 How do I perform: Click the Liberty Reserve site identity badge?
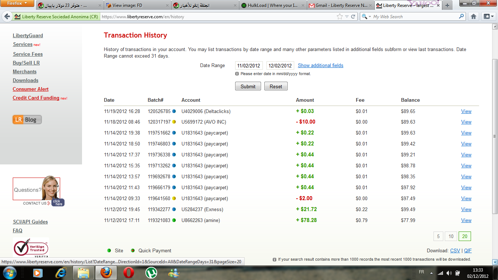[56, 17]
